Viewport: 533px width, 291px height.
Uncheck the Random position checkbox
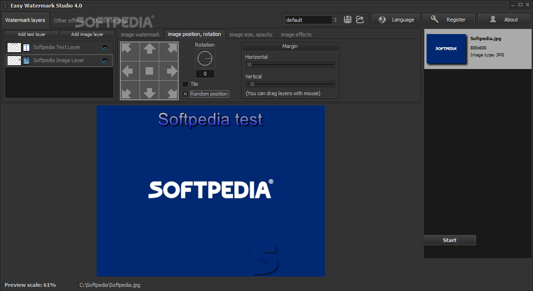coord(185,94)
